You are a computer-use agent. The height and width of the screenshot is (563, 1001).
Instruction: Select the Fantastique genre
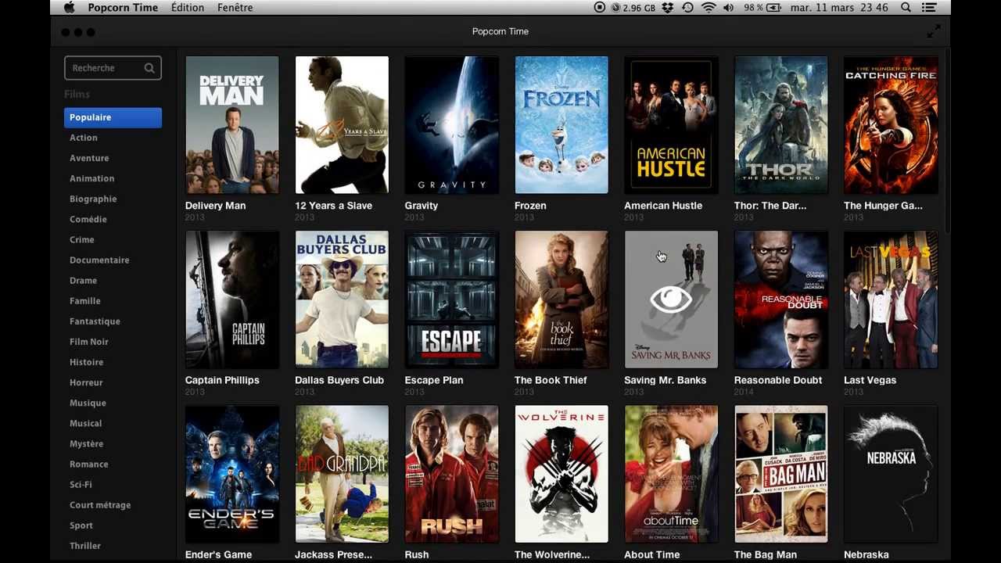click(x=95, y=321)
